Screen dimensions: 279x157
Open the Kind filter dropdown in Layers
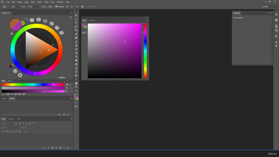click(x=7, y=123)
